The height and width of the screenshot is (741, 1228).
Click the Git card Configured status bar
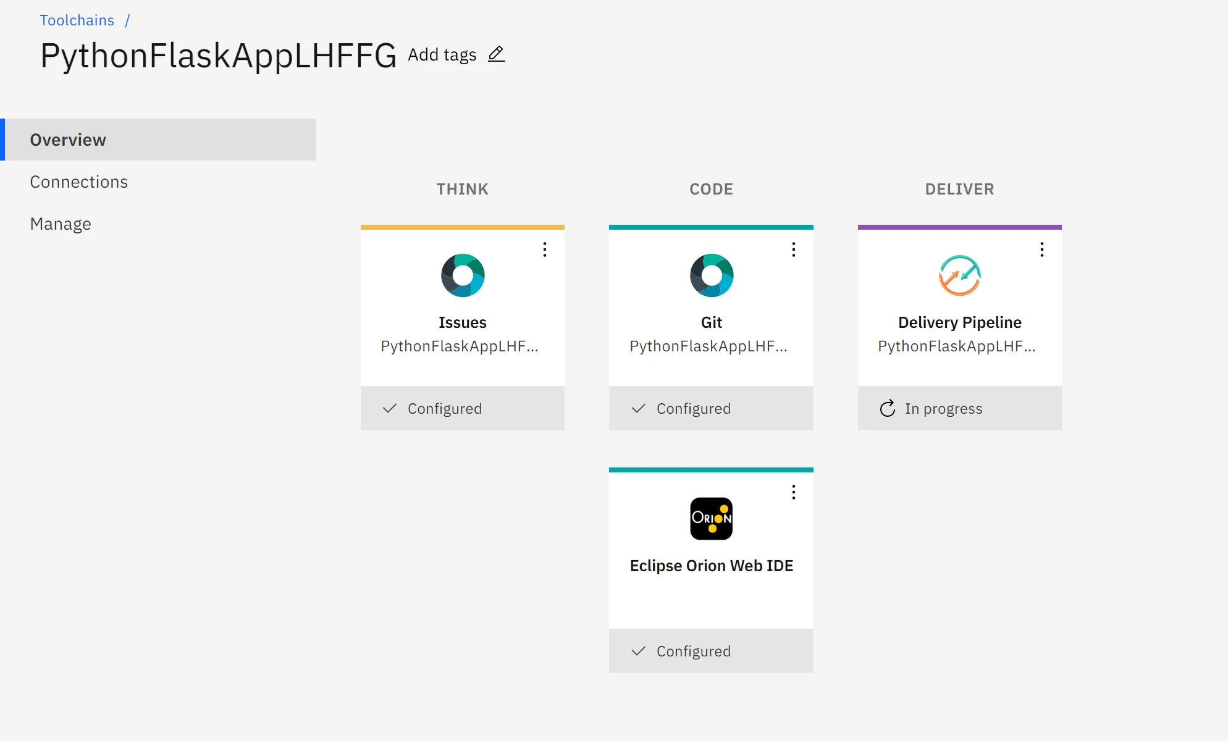(711, 408)
